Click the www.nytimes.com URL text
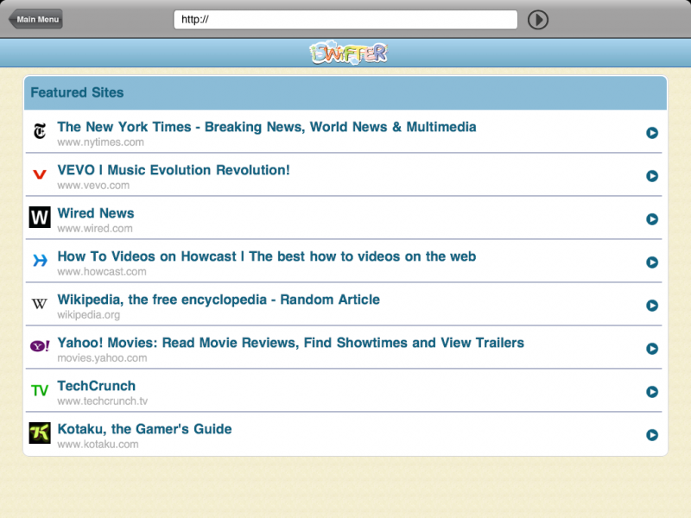691x518 pixels. point(100,142)
